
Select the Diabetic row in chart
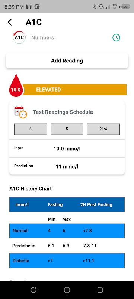coord(67,261)
